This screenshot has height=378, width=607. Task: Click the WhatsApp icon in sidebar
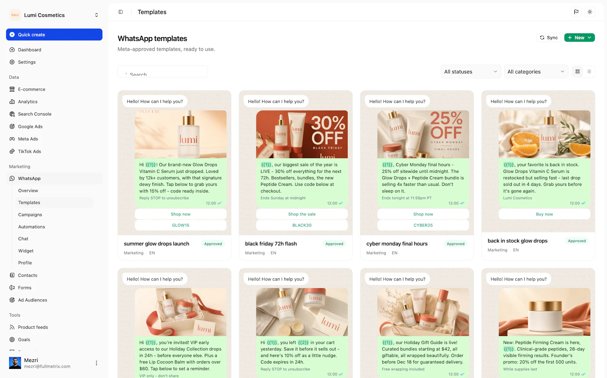coord(12,179)
